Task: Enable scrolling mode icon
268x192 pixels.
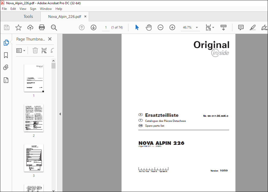Action: [x=224, y=27]
